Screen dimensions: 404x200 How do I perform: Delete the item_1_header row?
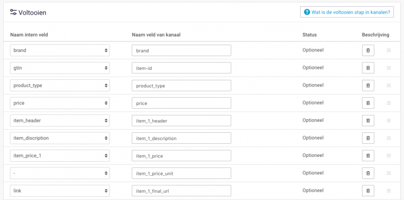(x=368, y=121)
